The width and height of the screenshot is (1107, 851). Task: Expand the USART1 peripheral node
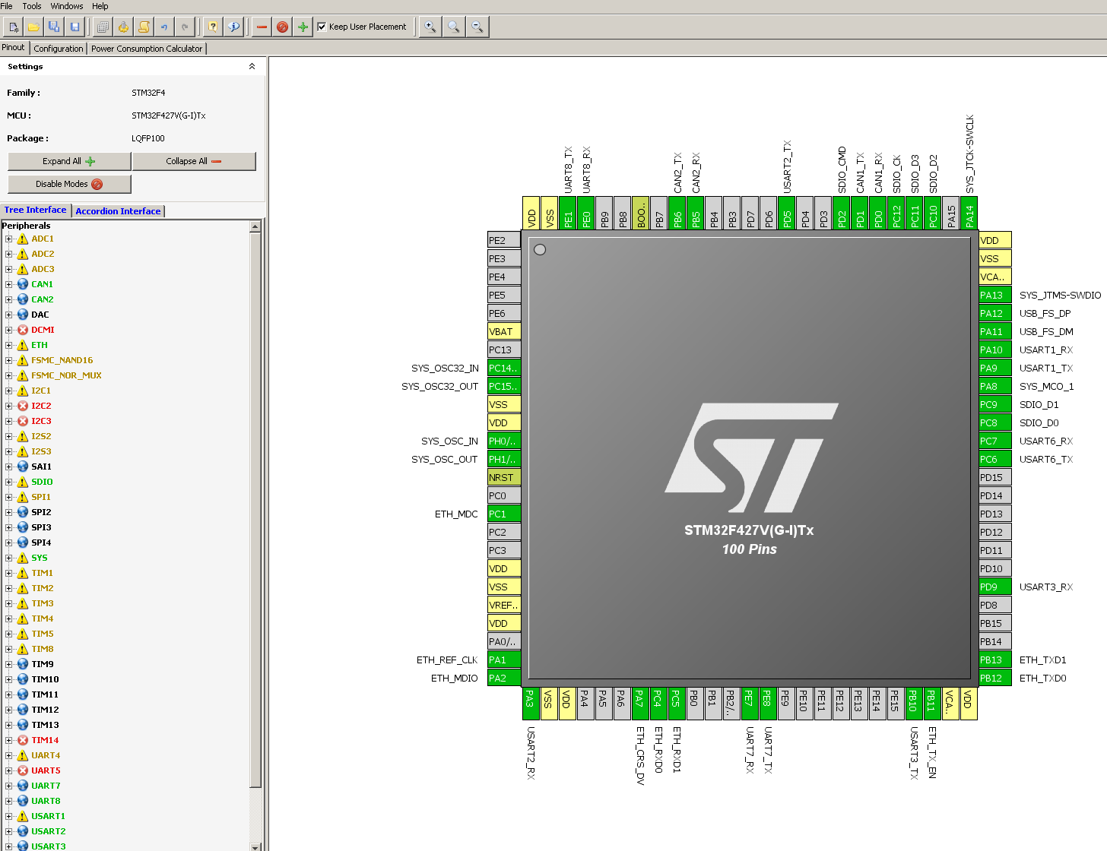click(x=9, y=816)
